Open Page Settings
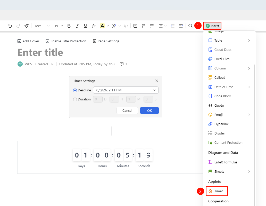266x206 pixels. coord(106,41)
